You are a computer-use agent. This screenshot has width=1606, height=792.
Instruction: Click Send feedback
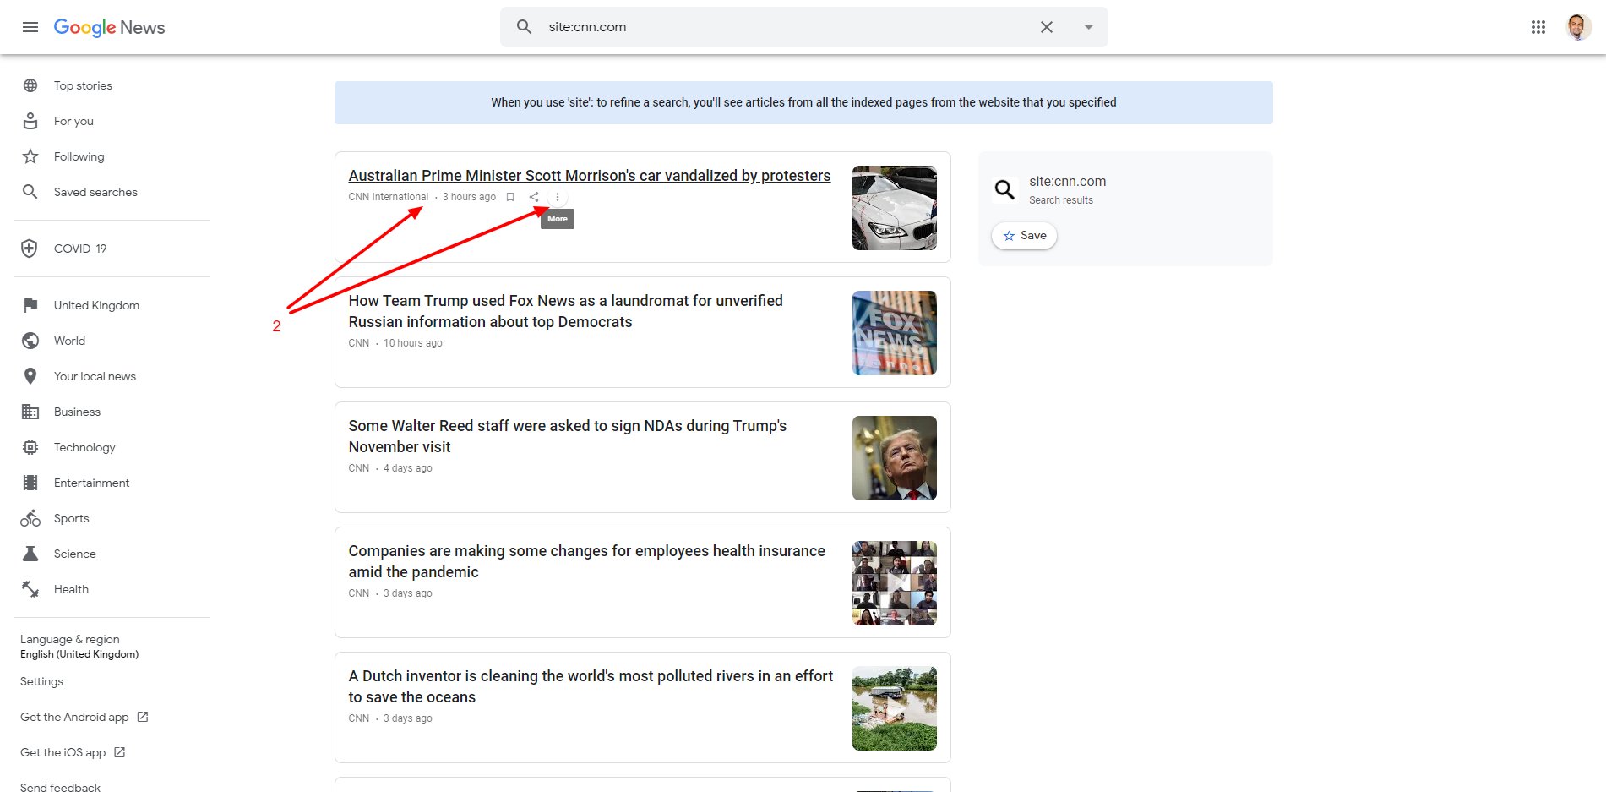60,787
